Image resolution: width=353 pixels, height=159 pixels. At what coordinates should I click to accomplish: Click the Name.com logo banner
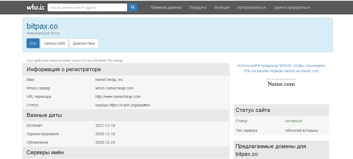(x=281, y=83)
